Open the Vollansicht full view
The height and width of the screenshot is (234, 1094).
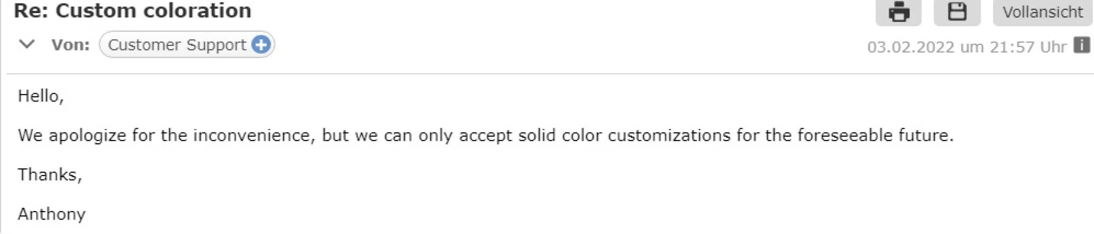coord(1042,12)
